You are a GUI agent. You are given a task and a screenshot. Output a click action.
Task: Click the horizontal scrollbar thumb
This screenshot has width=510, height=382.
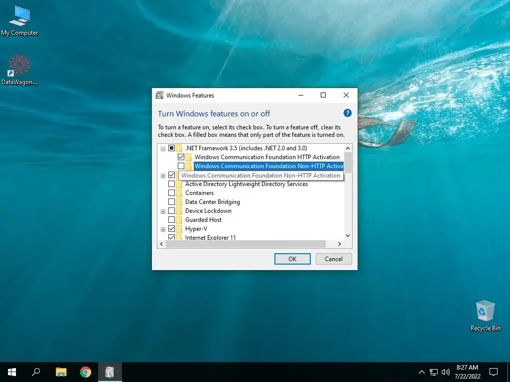246,244
